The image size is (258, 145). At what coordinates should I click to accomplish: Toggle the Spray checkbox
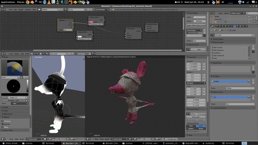[x=2, y=127]
